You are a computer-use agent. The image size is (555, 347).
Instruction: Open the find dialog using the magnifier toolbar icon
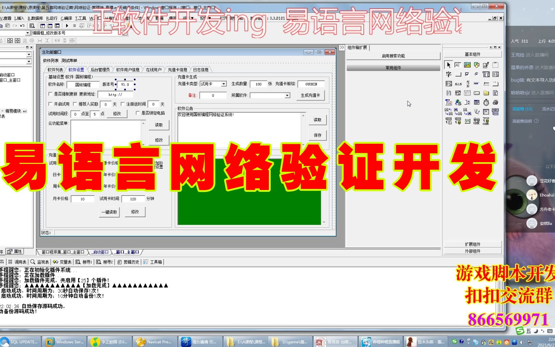32,26
